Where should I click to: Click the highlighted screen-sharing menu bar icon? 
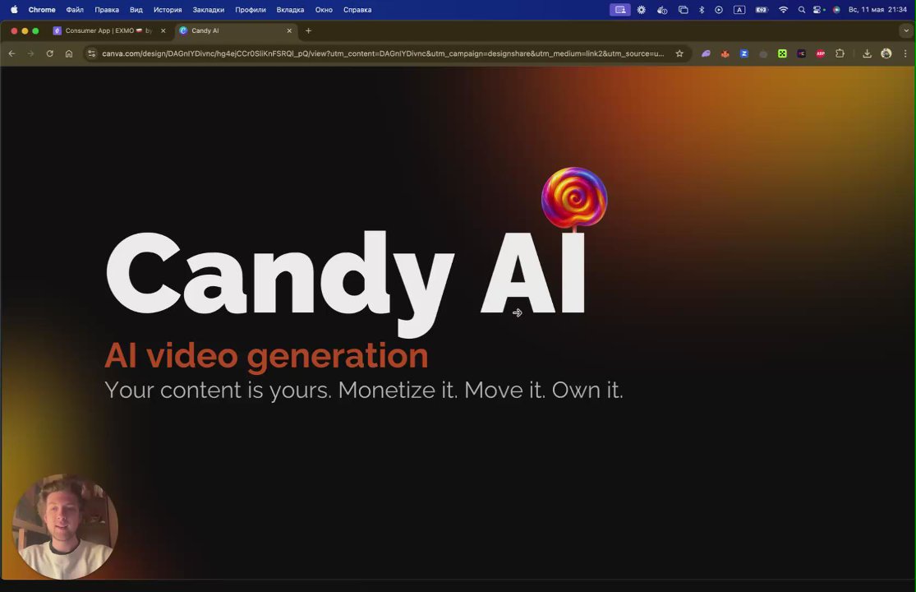point(619,9)
